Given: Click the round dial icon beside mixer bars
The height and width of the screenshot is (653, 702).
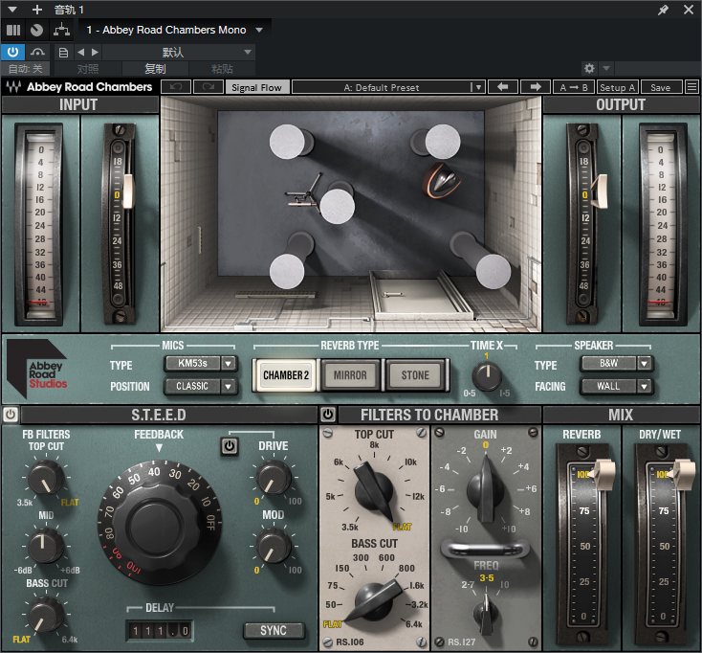Looking at the screenshot, I should pos(36,30).
